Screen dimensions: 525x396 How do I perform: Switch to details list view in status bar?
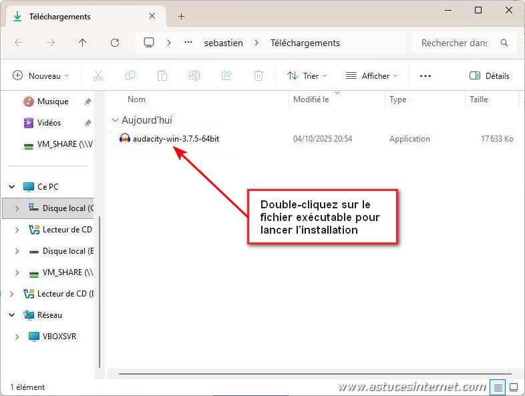point(498,387)
